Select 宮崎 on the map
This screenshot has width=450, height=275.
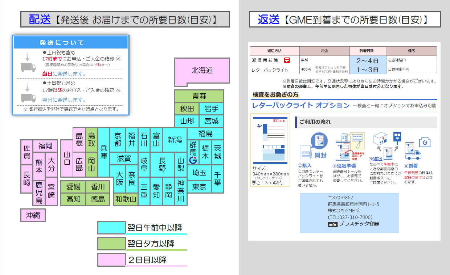pyautogui.click(x=52, y=191)
